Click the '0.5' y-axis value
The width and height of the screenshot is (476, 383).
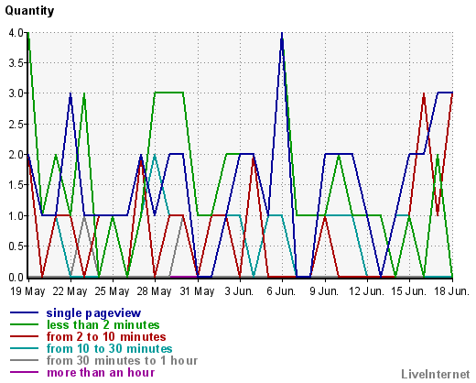pyautogui.click(x=16, y=246)
